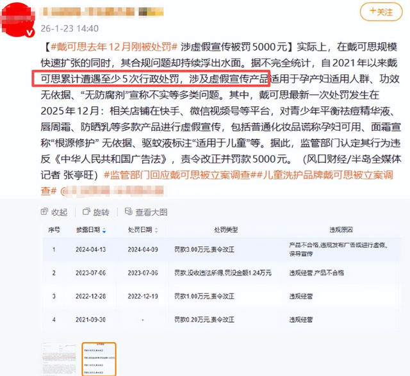Select the 违规原因 column header
410x376 pixels.
click(341, 230)
